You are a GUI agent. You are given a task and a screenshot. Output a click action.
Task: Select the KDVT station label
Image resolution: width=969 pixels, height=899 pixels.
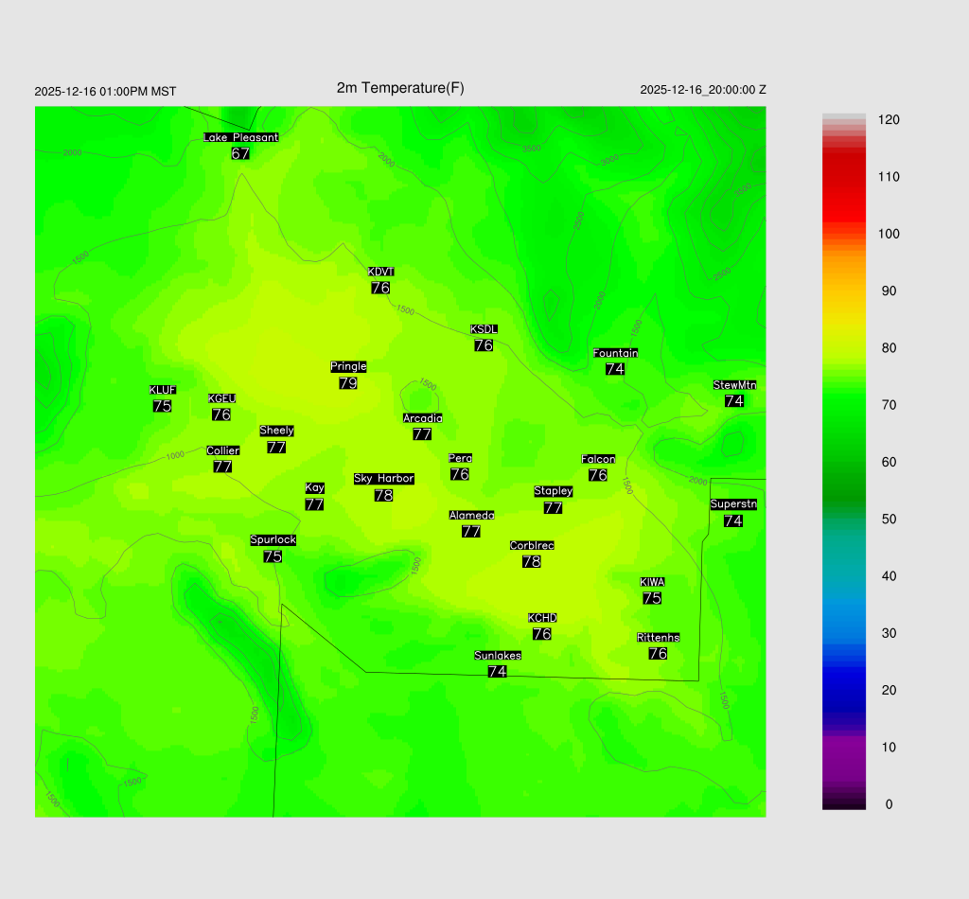[380, 272]
